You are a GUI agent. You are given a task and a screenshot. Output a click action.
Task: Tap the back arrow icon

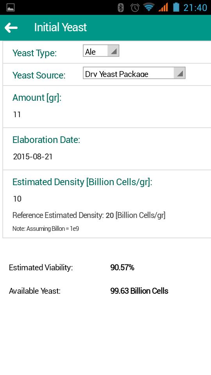click(11, 28)
